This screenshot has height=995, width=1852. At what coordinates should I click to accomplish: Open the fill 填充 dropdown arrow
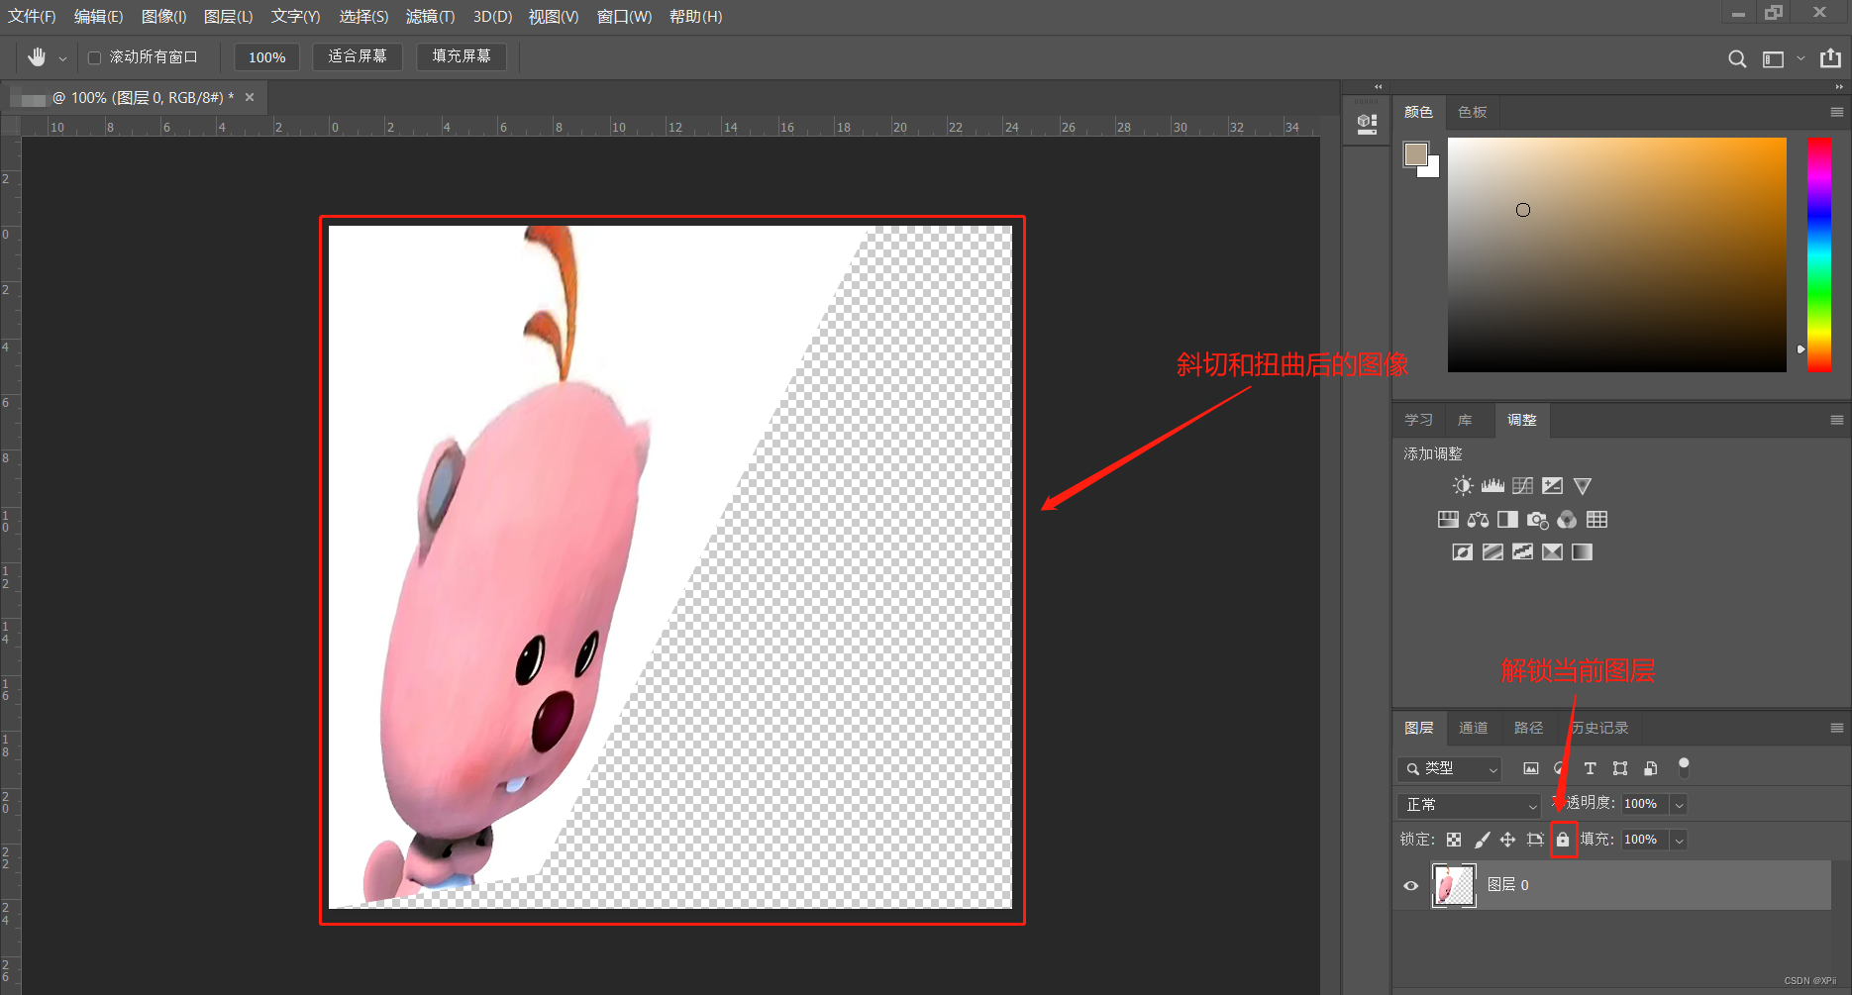pyautogui.click(x=1680, y=841)
